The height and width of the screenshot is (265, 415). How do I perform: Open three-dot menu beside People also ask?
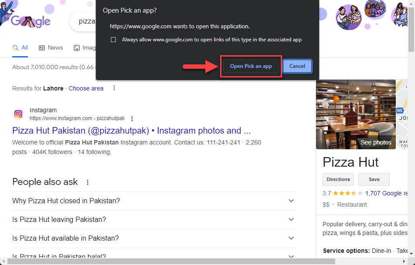(x=87, y=182)
